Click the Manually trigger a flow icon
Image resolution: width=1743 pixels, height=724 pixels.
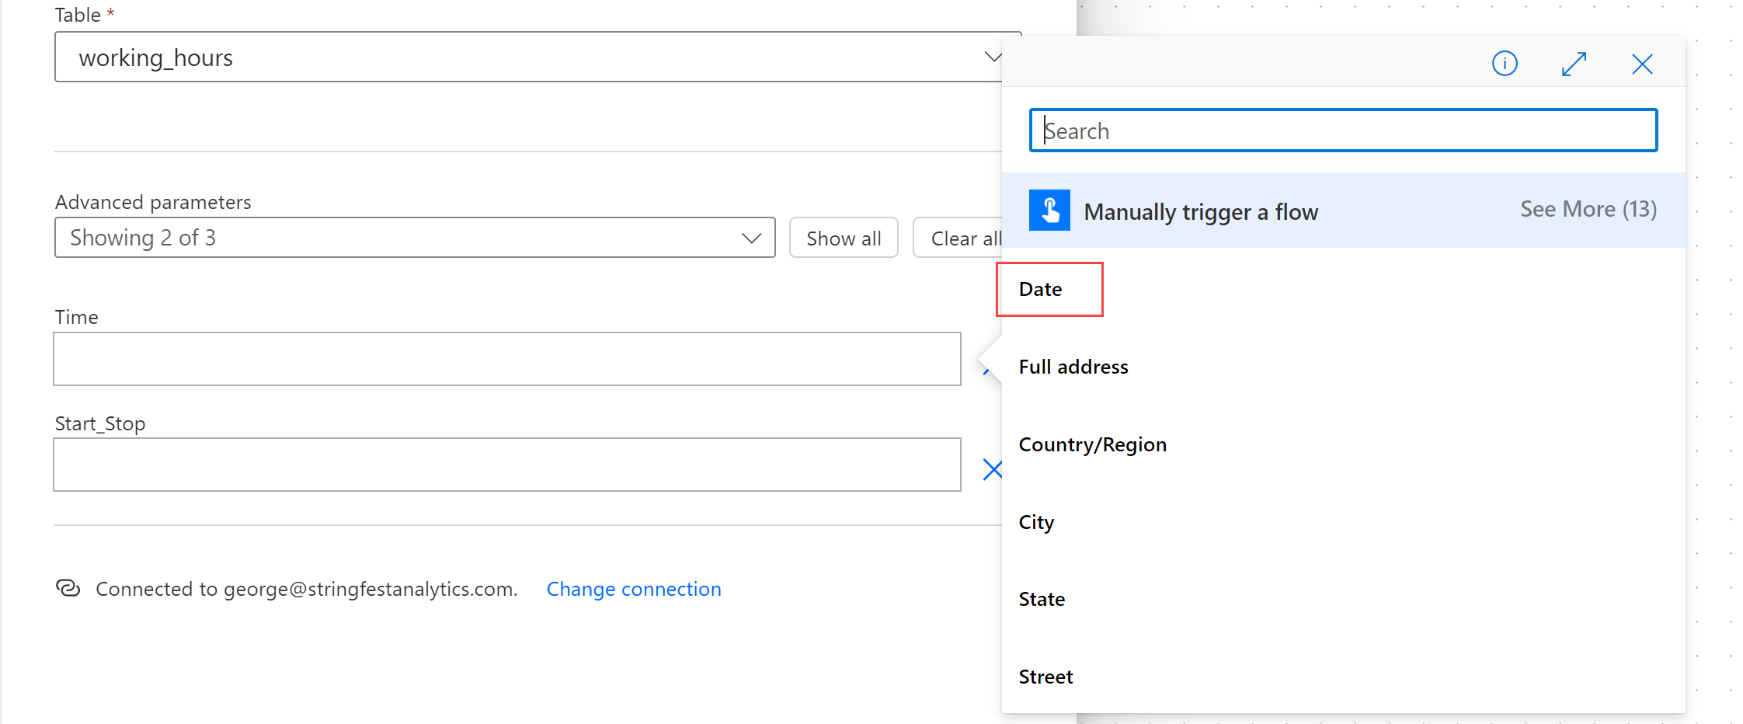pos(1049,211)
